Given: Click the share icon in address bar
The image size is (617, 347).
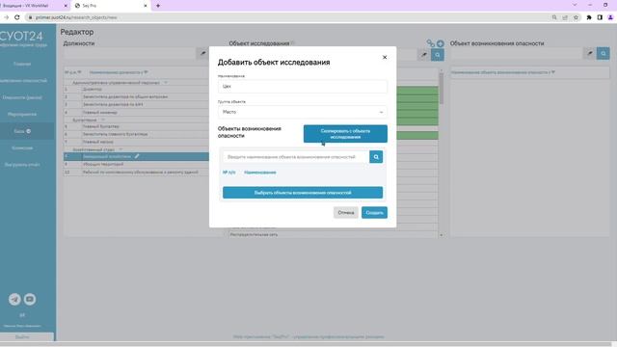Looking at the screenshot, I should [565, 17].
